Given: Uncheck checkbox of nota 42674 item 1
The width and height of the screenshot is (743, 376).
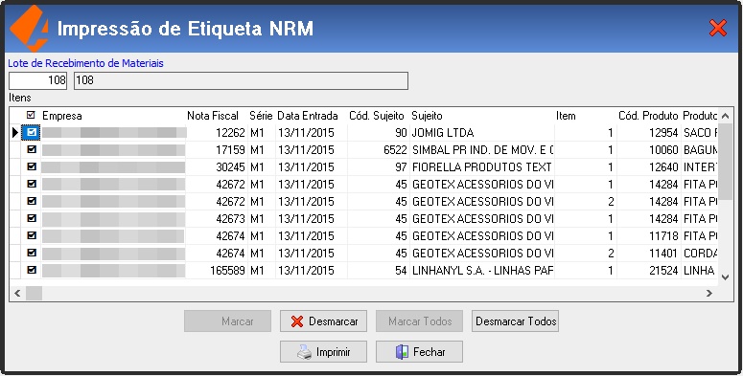Looking at the screenshot, I should pyautogui.click(x=32, y=235).
